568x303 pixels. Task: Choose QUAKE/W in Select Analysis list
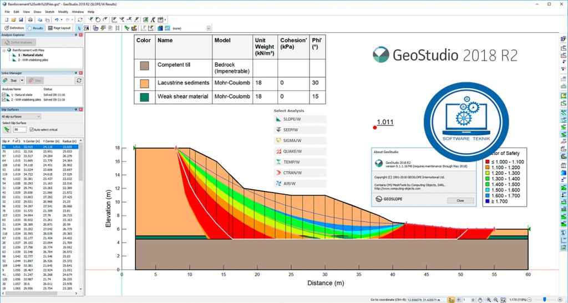[x=300, y=151]
